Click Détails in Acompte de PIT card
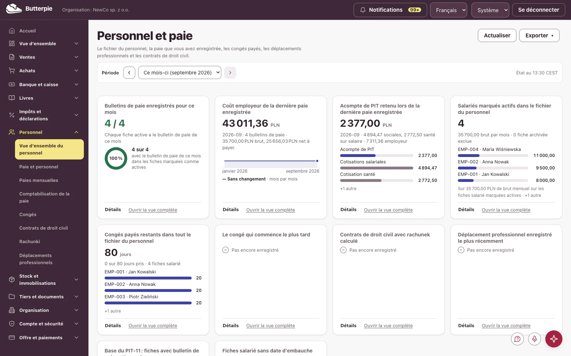Screen dimensions: 571x356 pos(348,210)
